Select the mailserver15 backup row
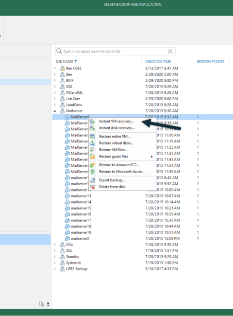The image size is (233, 316). (142, 208)
